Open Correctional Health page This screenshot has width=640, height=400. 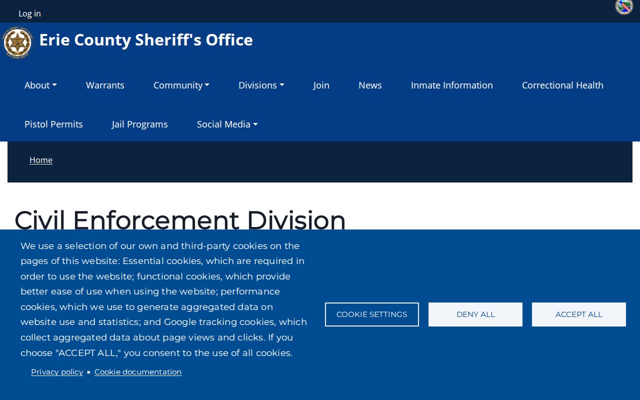pyautogui.click(x=562, y=85)
